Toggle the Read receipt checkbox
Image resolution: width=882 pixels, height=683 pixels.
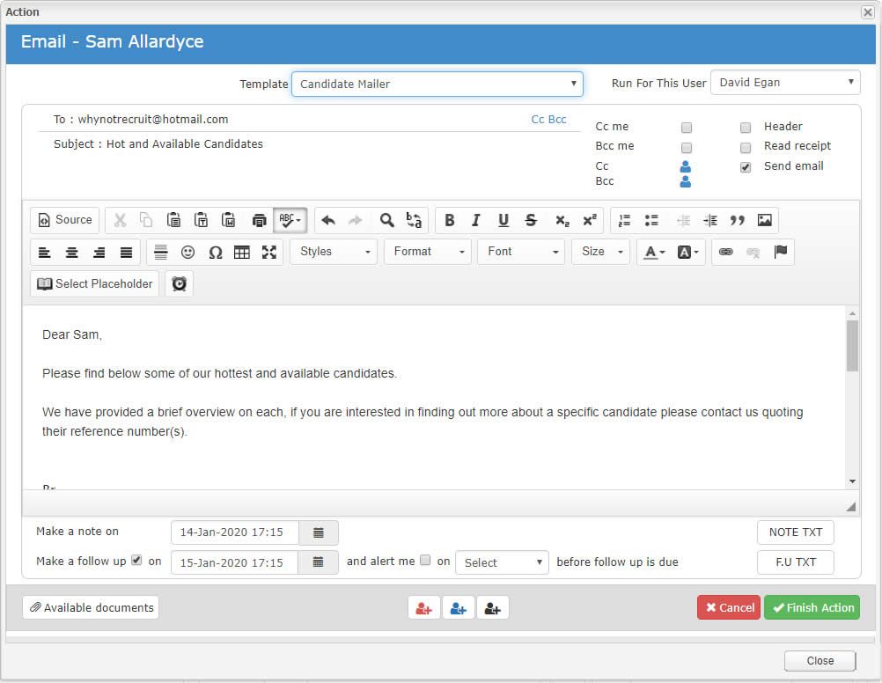click(746, 148)
